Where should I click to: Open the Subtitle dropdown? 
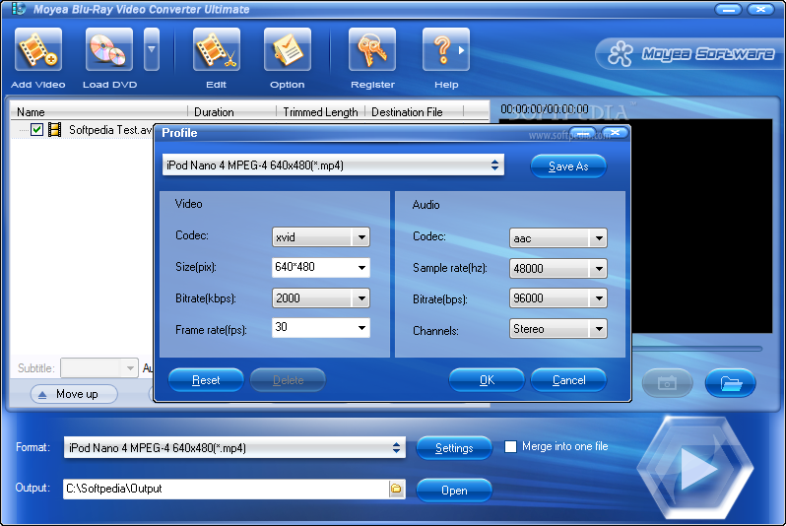click(x=99, y=368)
